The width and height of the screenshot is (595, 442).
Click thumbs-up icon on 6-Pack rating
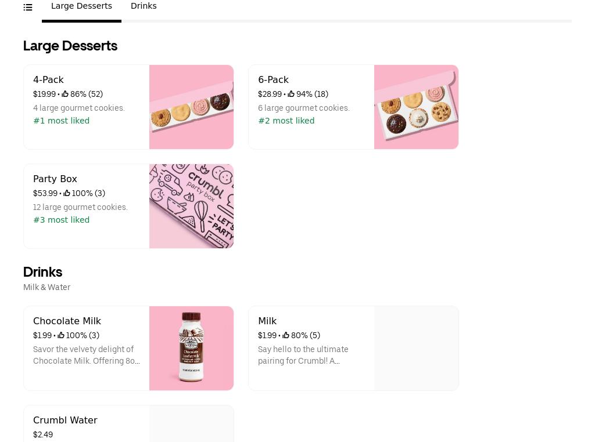tap(291, 94)
